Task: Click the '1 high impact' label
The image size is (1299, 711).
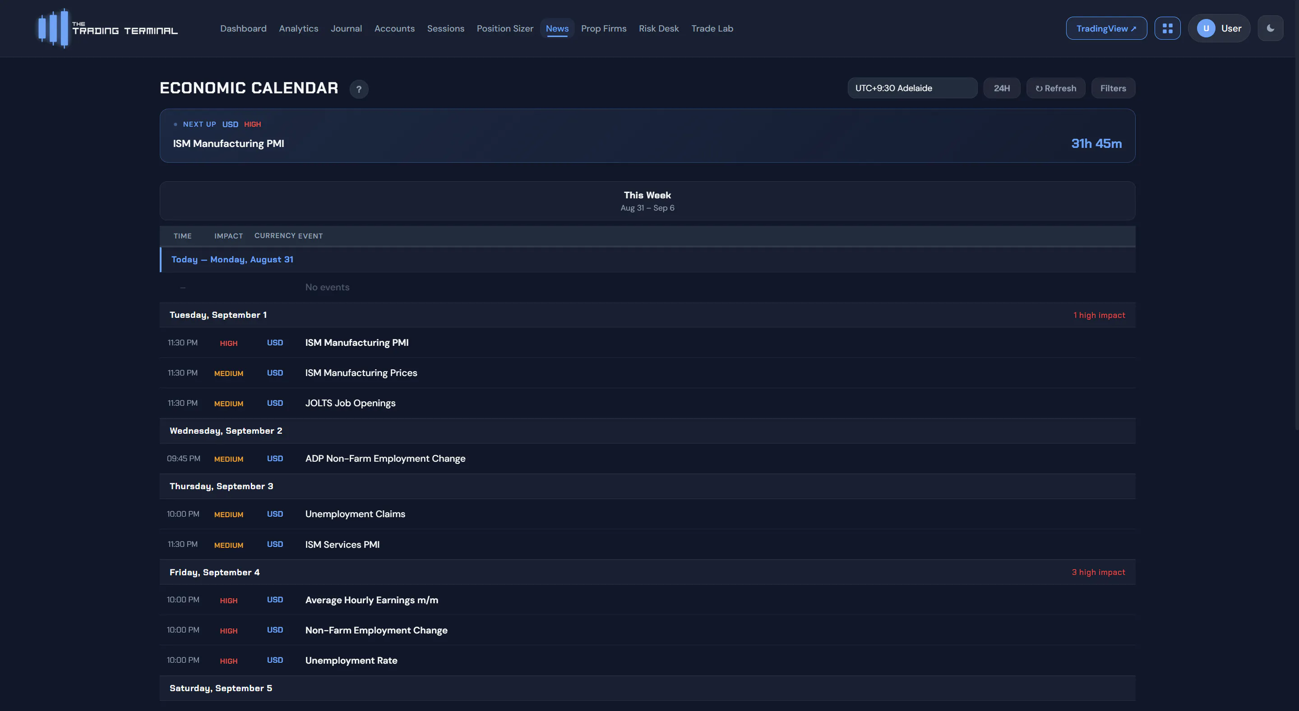Action: 1099,315
